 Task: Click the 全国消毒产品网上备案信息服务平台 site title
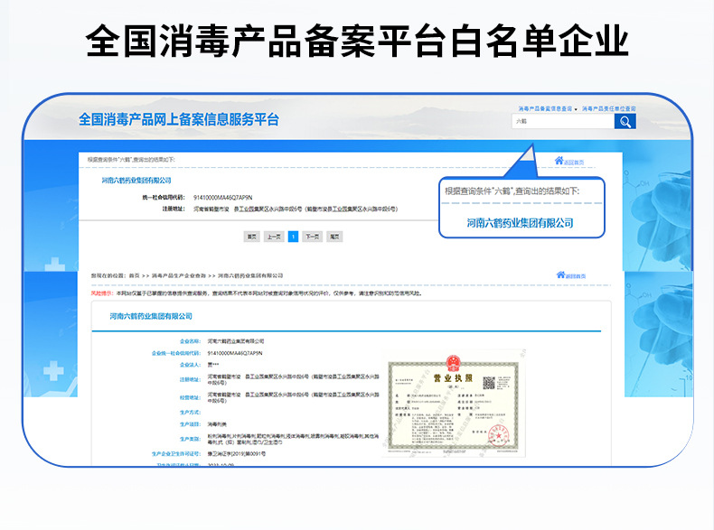(179, 120)
